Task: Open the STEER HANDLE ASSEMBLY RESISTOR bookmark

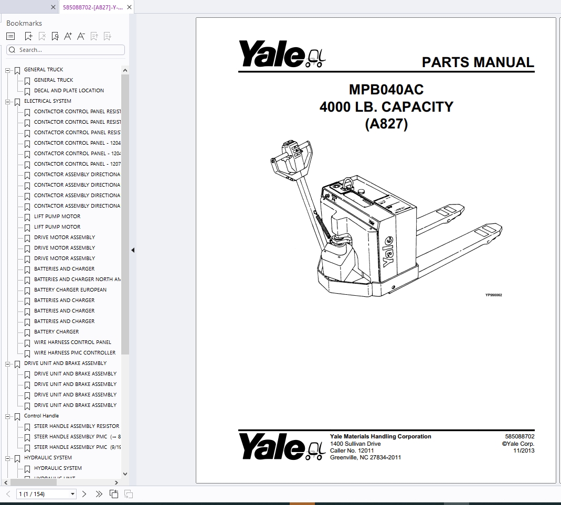Action: pyautogui.click(x=77, y=426)
